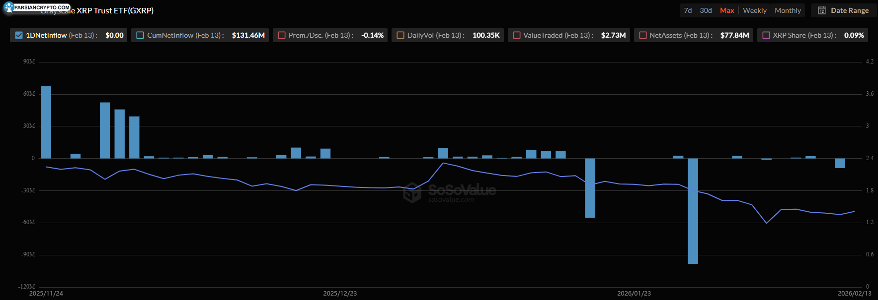
Task: Select the 30d time range
Action: [x=706, y=10]
